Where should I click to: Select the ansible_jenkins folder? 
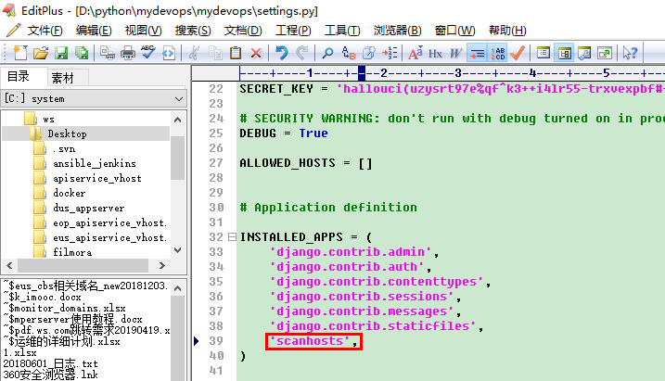click(x=95, y=163)
